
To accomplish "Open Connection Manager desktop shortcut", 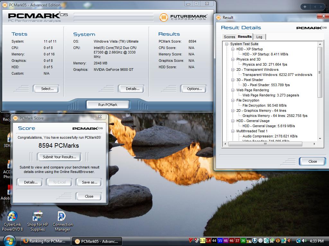I will (x=63, y=221).
